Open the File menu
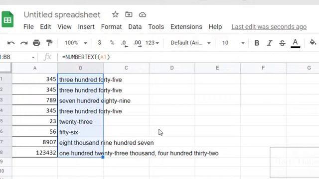319x179 pixels. (28, 27)
